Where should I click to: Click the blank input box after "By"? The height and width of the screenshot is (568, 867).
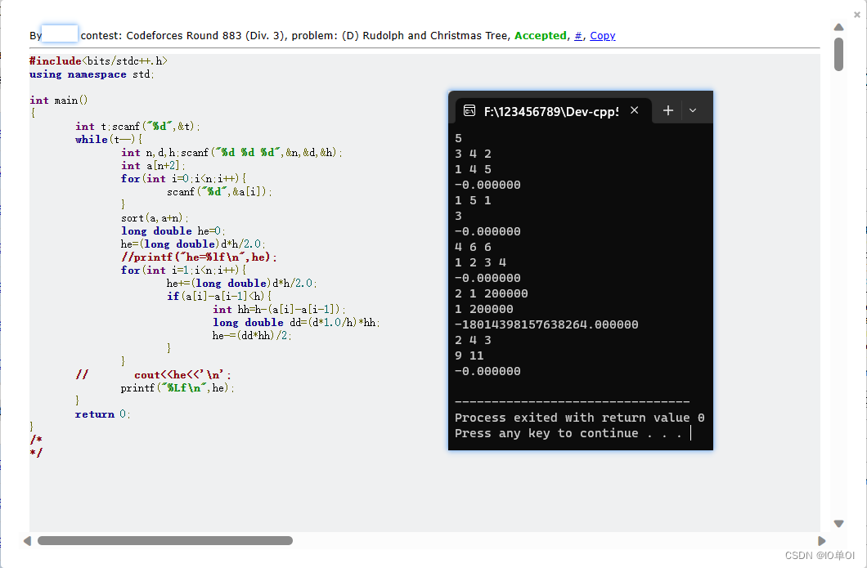60,34
